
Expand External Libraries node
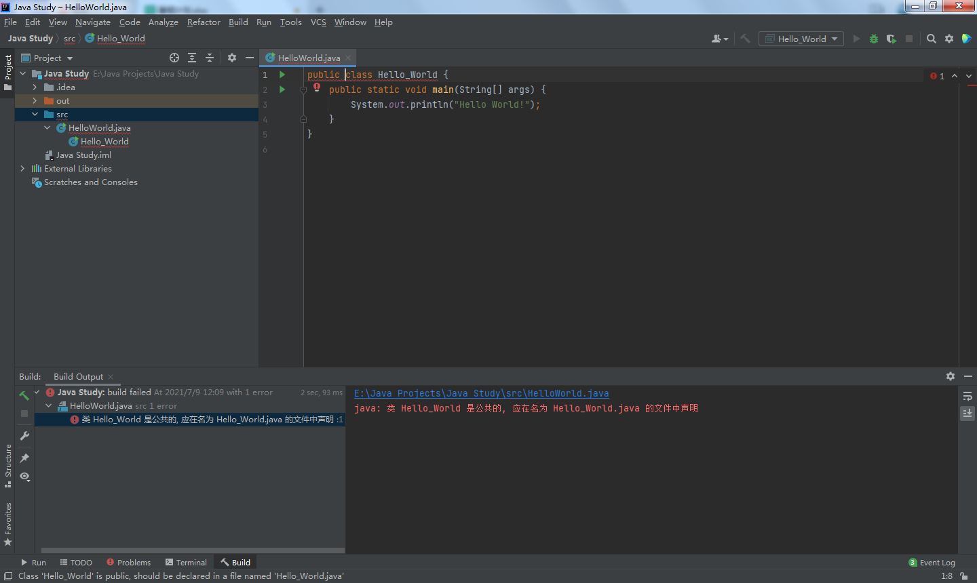(x=22, y=169)
